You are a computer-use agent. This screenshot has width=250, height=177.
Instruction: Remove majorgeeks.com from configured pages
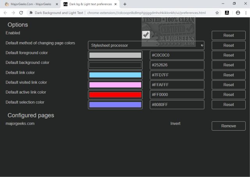point(229,126)
